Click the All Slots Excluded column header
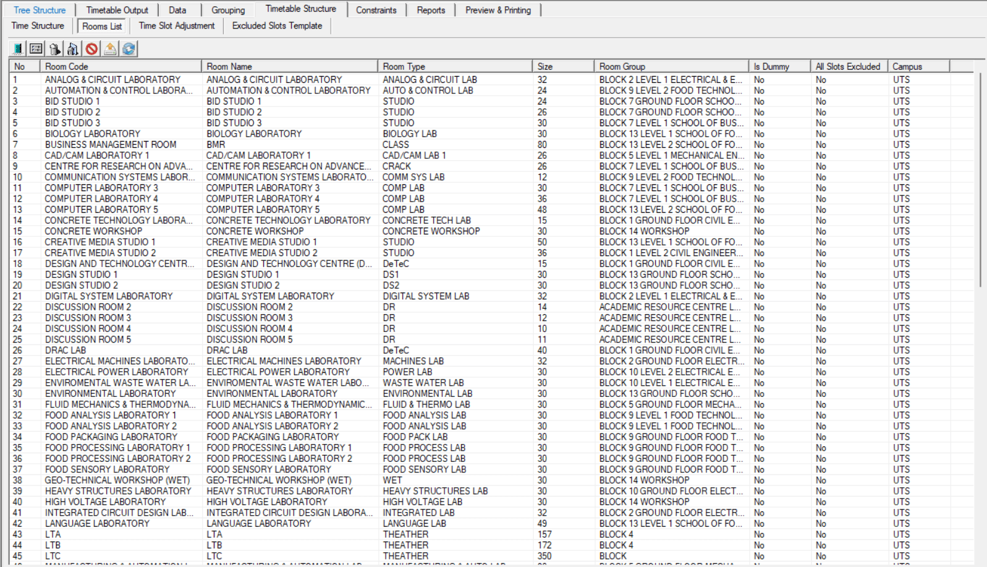Viewport: 987px width, 567px height. (849, 66)
